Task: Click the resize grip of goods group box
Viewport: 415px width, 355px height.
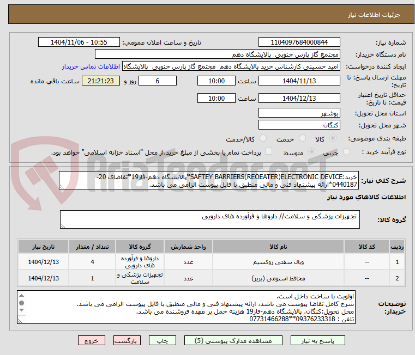Action: (63, 226)
